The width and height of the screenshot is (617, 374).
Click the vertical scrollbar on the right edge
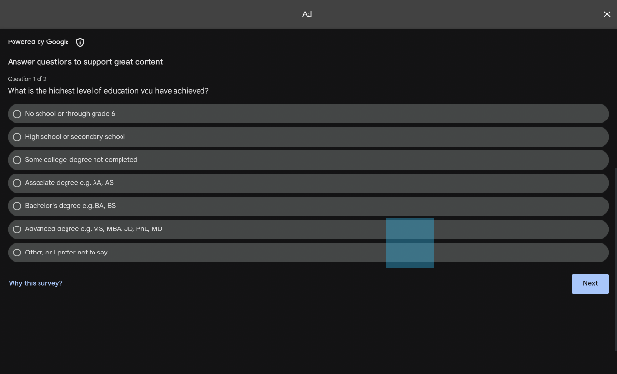click(615, 258)
